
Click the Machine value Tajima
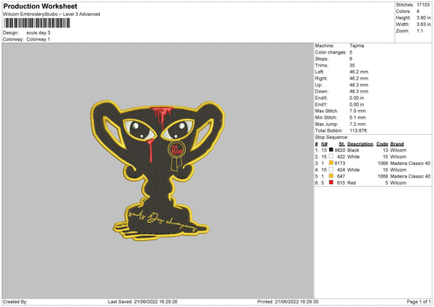pyautogui.click(x=357, y=46)
